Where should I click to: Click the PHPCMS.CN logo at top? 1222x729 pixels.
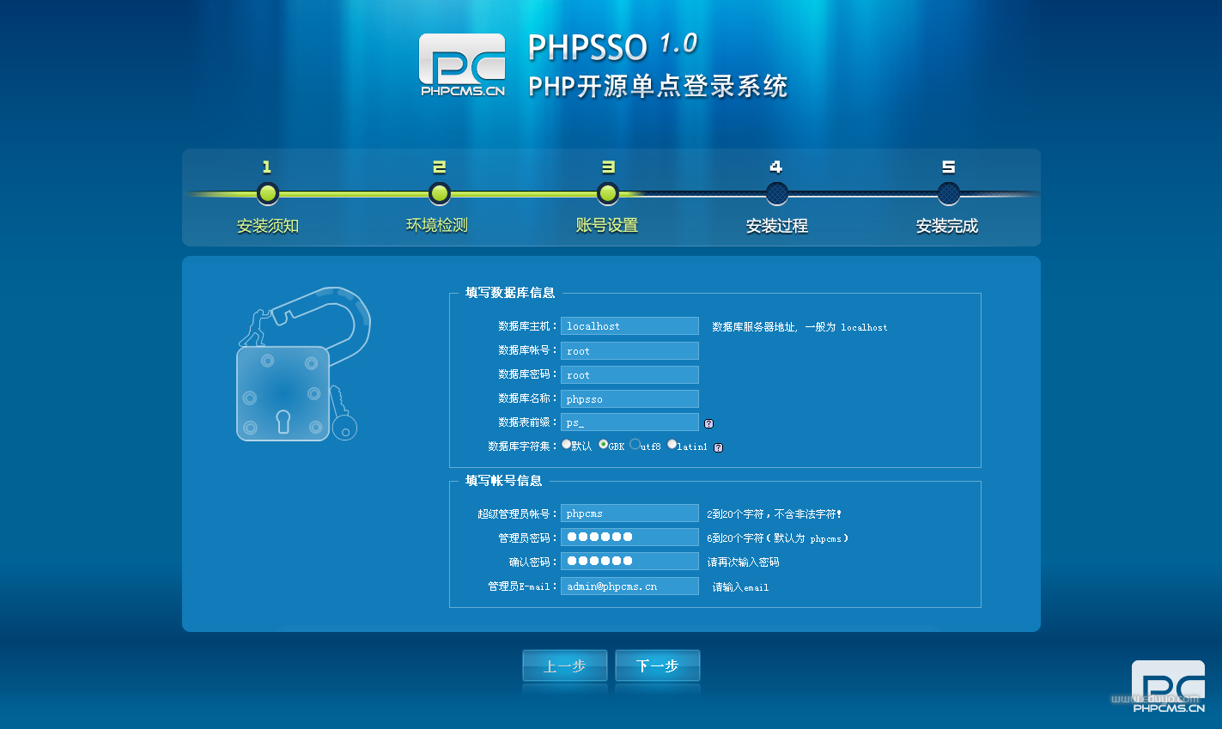462,64
